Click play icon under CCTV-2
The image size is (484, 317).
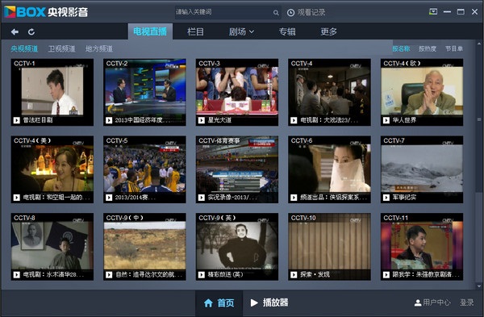point(109,120)
